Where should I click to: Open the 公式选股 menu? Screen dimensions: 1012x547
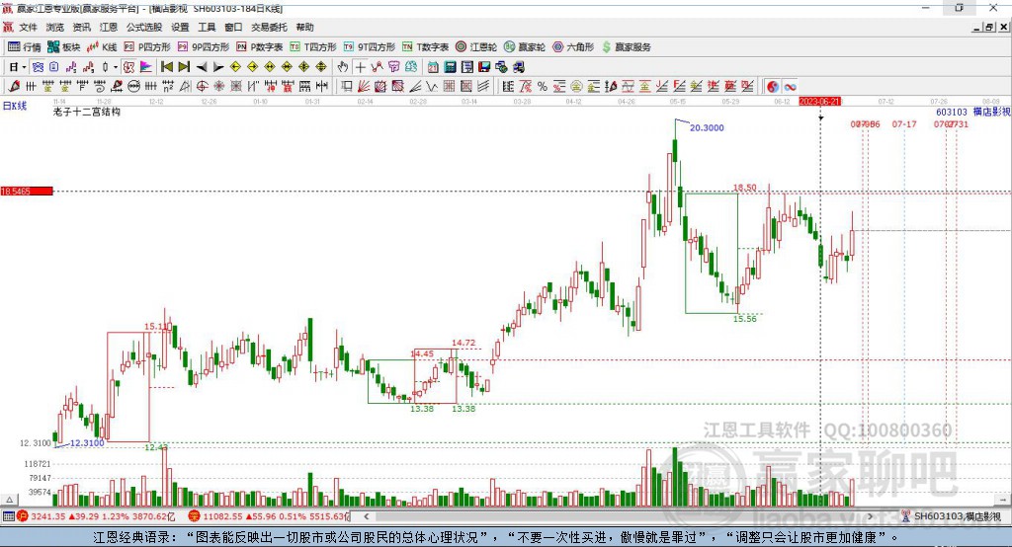[x=144, y=27]
